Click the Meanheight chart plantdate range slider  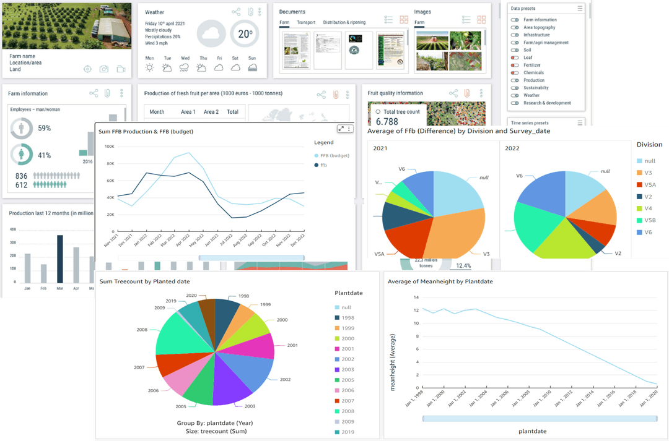click(x=540, y=418)
